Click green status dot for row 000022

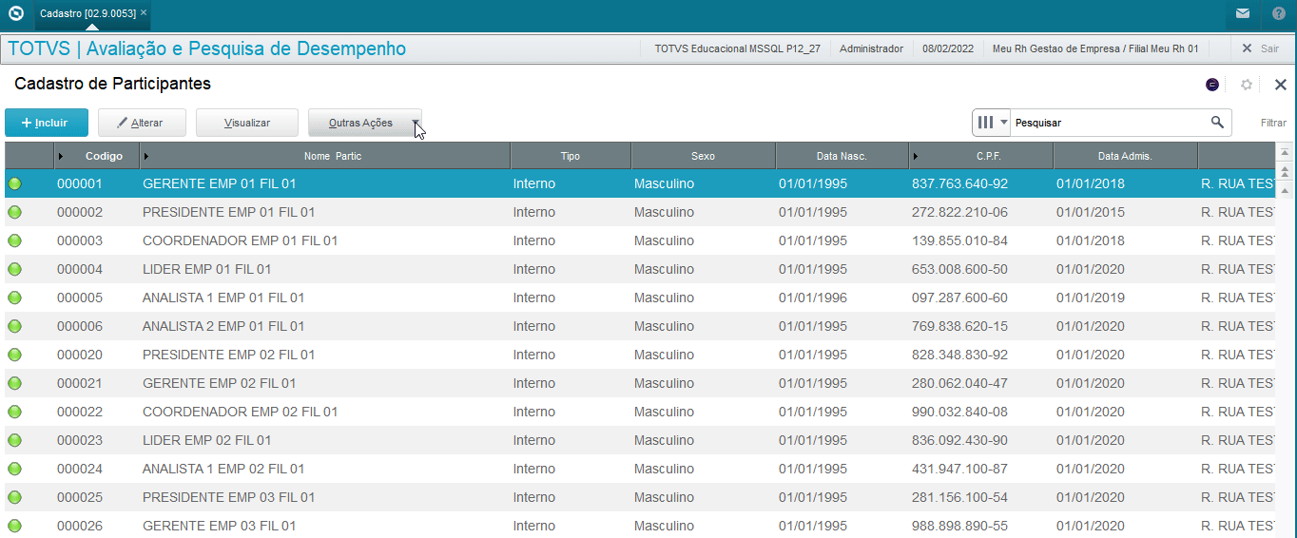coord(14,412)
